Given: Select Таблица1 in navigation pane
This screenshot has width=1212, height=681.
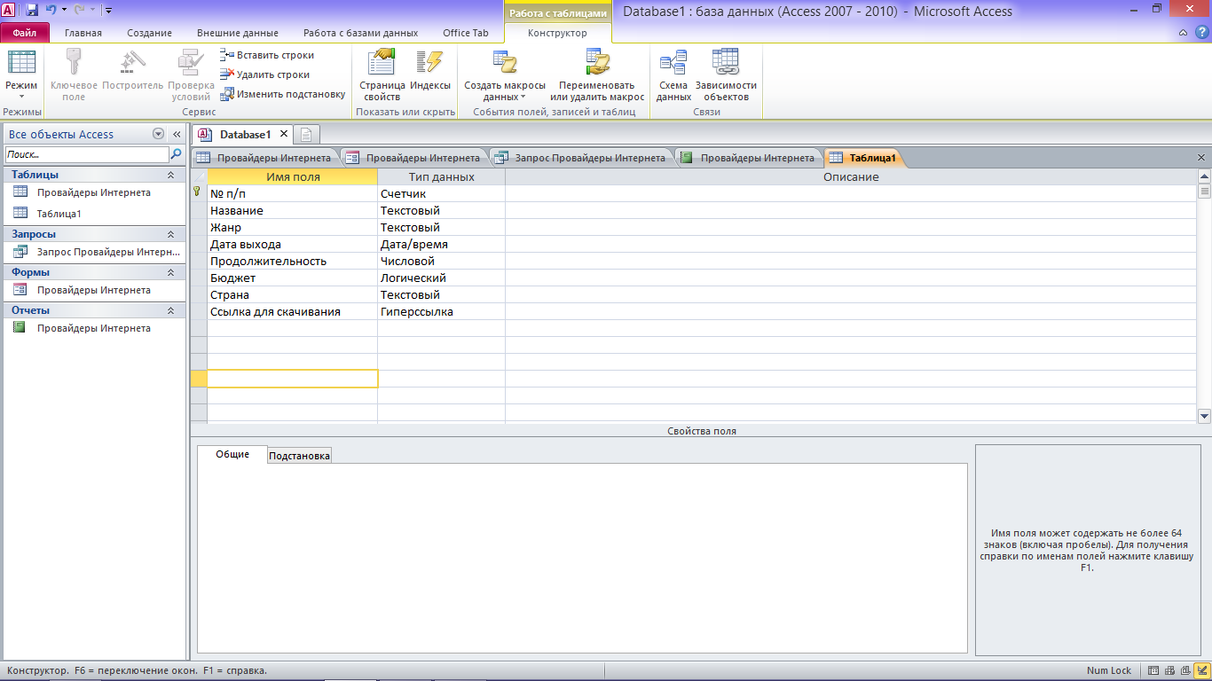Looking at the screenshot, I should point(93,214).
